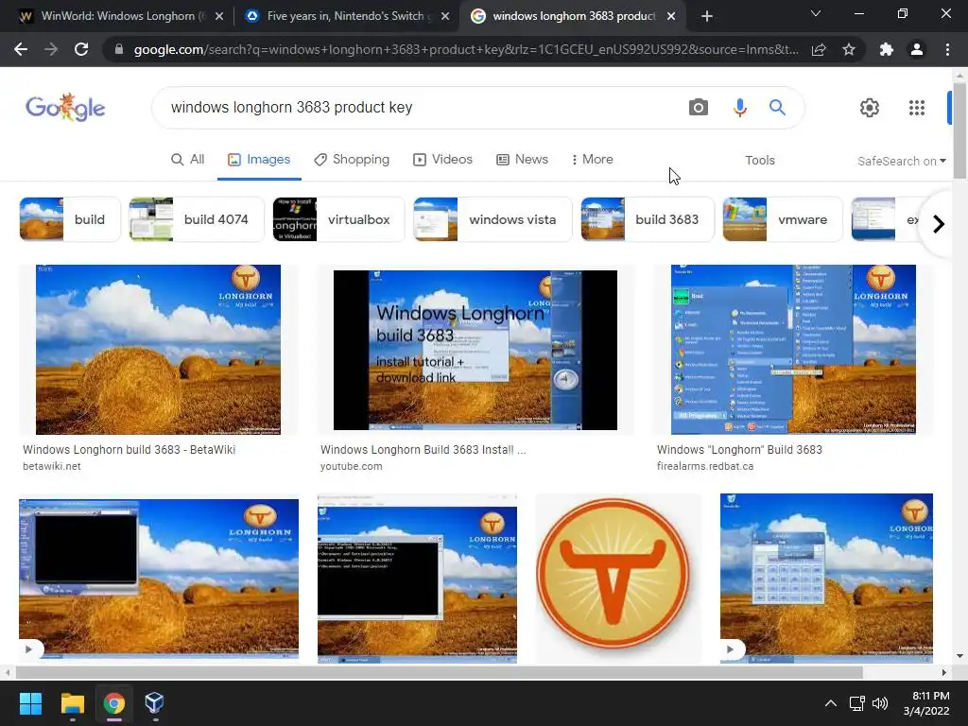Viewport: 968px width, 726px height.
Task: Expand the More search categories menu
Action: [x=592, y=159]
